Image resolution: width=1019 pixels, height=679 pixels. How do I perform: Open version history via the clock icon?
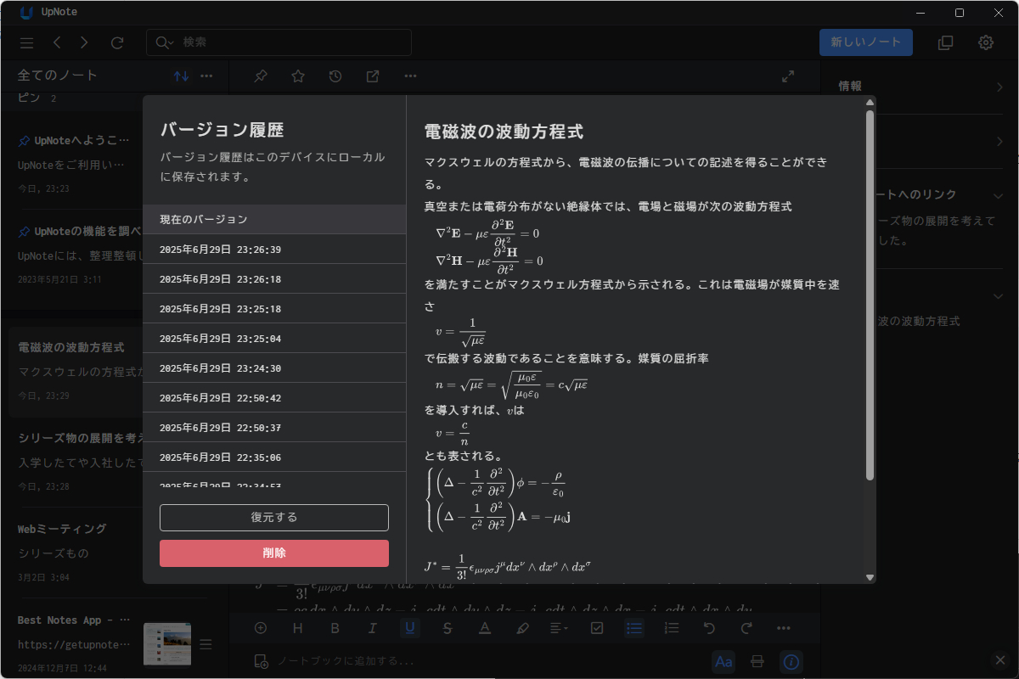pyautogui.click(x=335, y=76)
